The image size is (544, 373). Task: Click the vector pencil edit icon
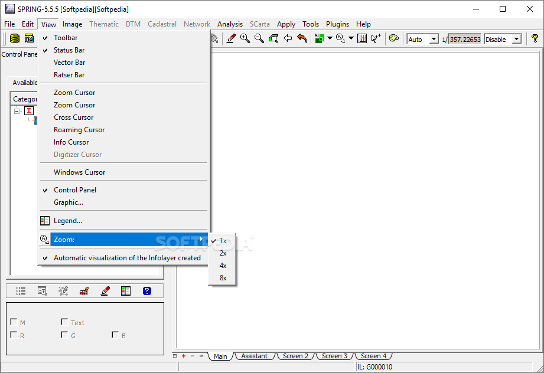pos(63,291)
